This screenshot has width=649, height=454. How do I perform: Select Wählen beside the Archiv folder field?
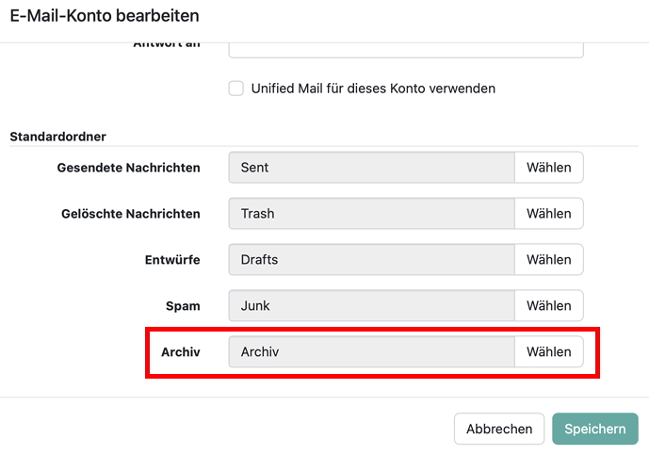click(x=548, y=351)
